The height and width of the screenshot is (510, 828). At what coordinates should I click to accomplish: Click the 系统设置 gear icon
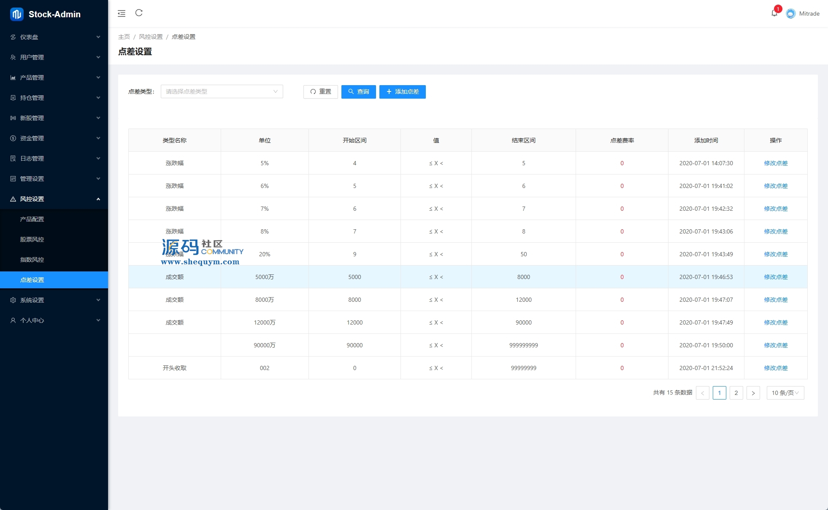(13, 300)
